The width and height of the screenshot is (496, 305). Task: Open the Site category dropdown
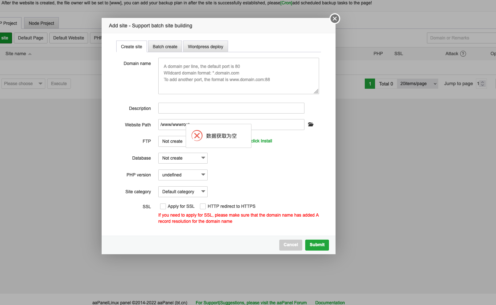click(x=183, y=192)
